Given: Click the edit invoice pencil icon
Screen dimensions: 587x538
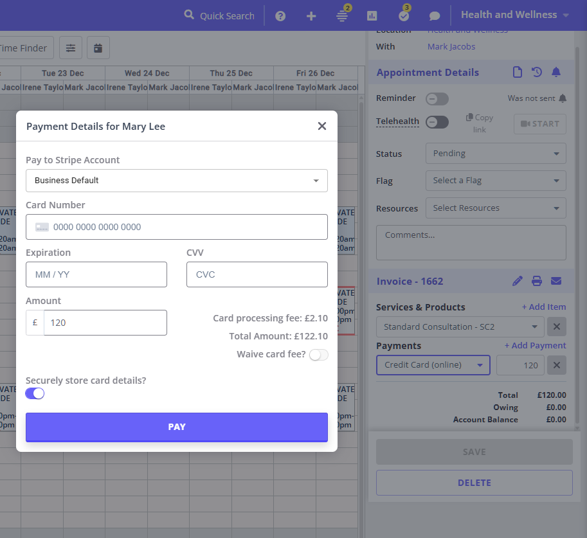Looking at the screenshot, I should click(517, 281).
